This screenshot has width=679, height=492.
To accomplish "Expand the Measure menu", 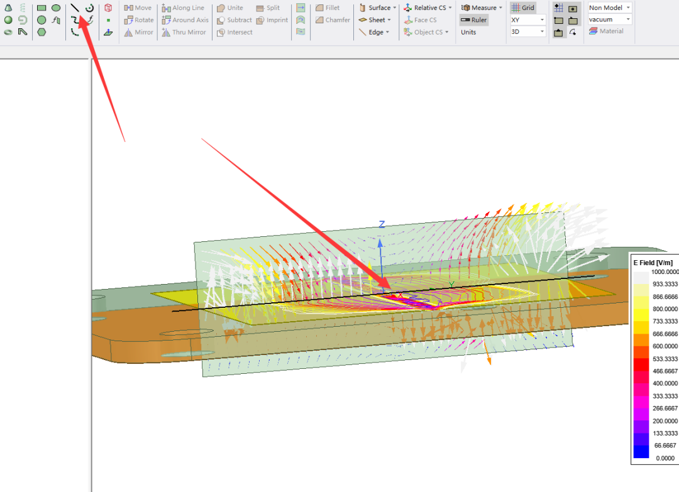I will (482, 8).
